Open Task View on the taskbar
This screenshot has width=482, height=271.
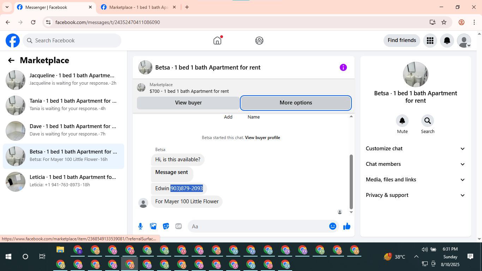click(42, 257)
